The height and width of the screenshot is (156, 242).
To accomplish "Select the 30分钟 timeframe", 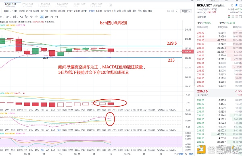I will [x=62, y=11].
